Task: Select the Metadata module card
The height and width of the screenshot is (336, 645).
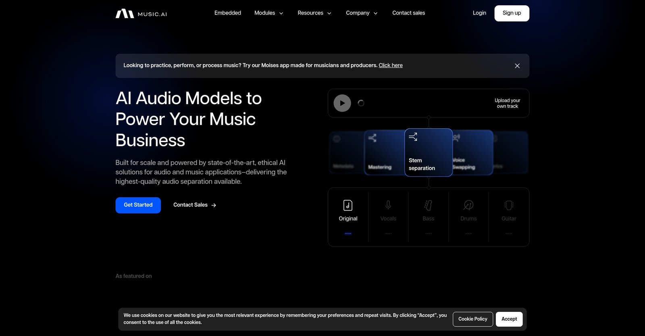Action: point(346,152)
